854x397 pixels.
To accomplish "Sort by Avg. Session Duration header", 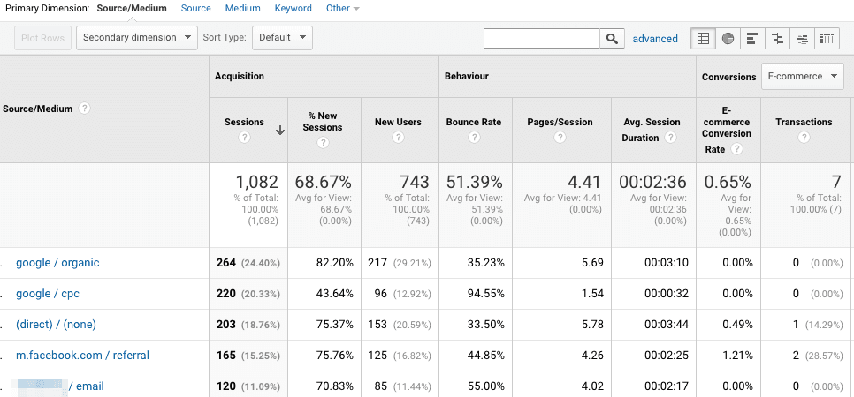I will (x=651, y=130).
